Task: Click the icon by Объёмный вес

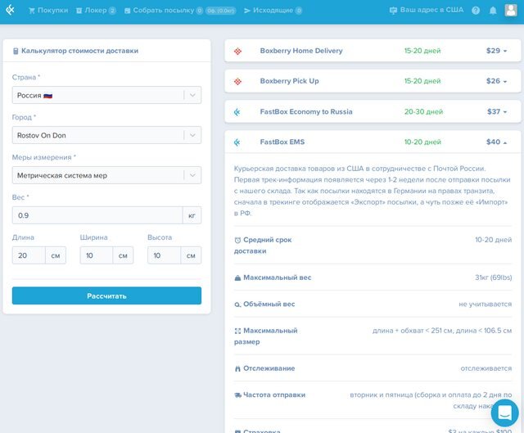Action: 237,304
